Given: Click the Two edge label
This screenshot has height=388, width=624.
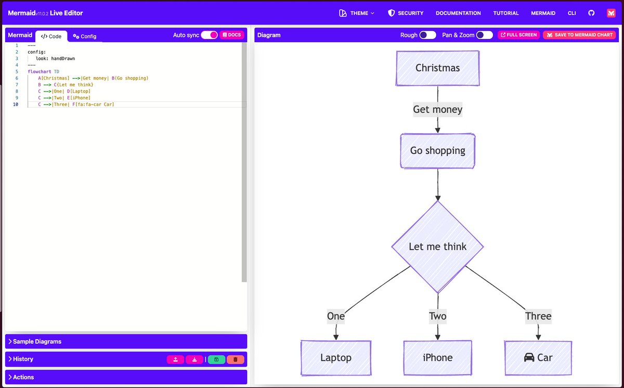Looking at the screenshot, I should (437, 316).
